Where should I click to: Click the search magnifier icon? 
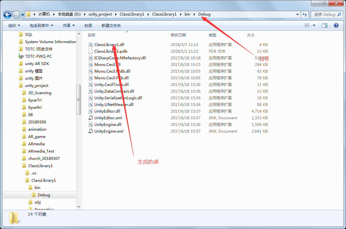click(339, 15)
